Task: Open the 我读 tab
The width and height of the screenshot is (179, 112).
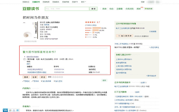Action: tap(104, 9)
